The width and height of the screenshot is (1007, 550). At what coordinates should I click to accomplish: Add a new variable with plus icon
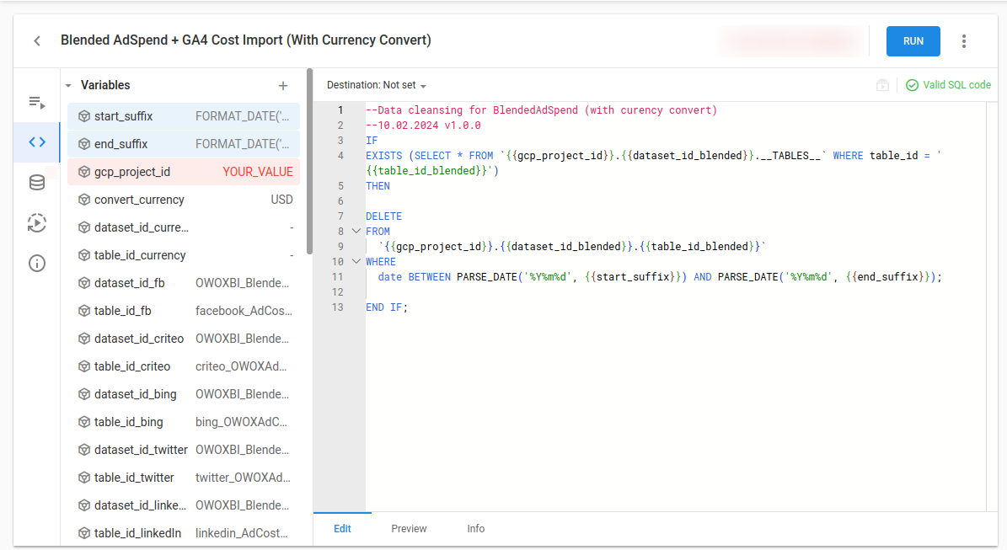coord(283,85)
